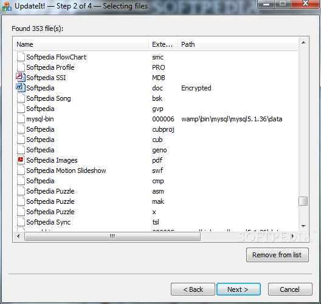Select the mysql-bin file name

point(40,119)
